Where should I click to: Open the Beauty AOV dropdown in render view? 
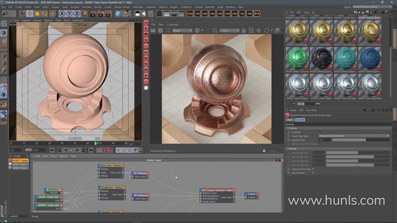pyautogui.click(x=182, y=31)
